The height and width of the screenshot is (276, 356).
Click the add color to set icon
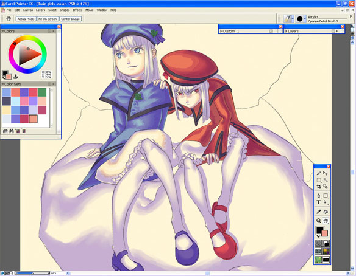coord(17,131)
